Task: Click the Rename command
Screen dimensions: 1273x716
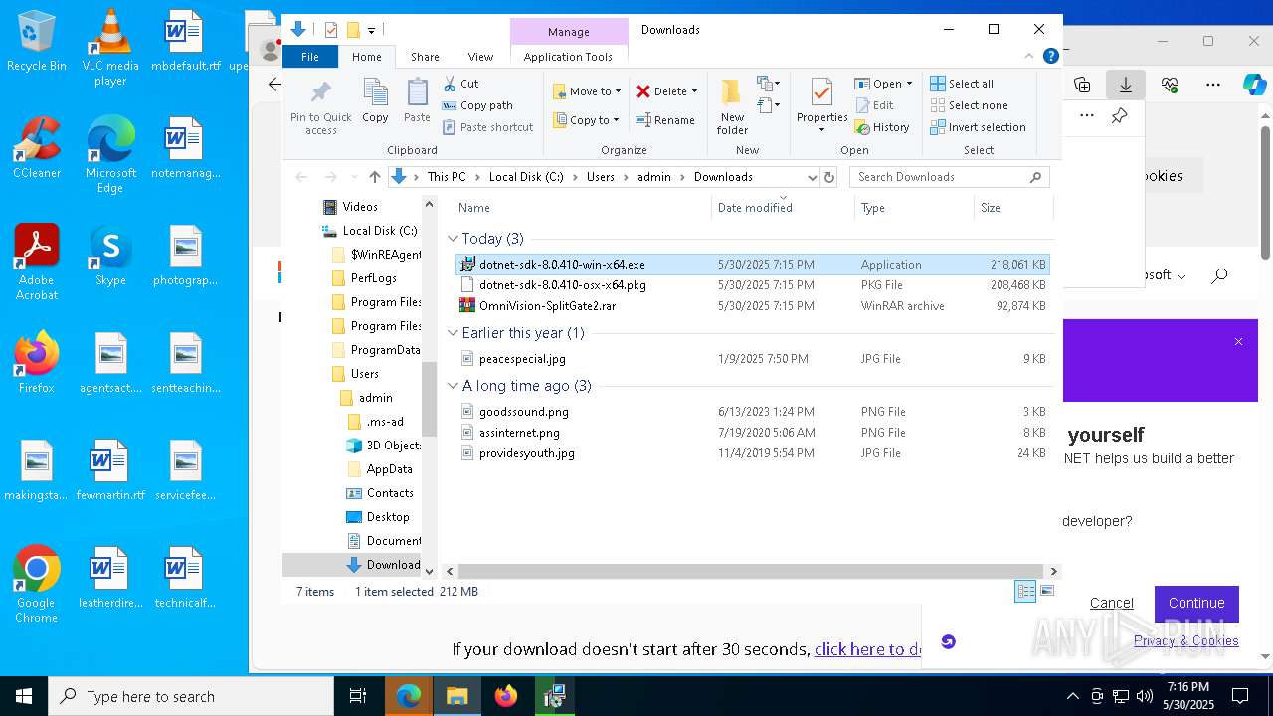Action: pyautogui.click(x=665, y=120)
